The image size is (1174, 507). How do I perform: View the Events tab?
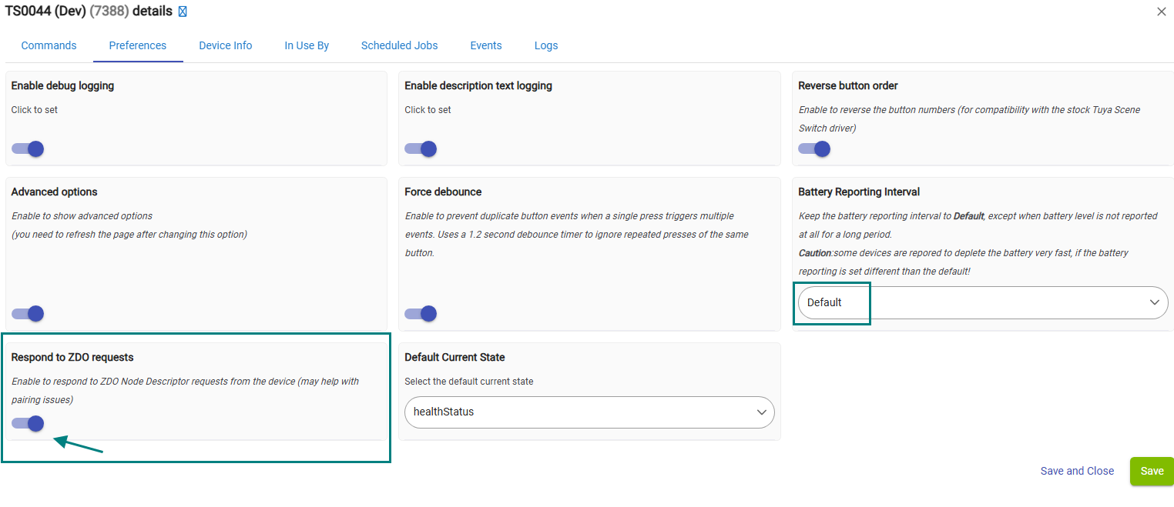[485, 45]
